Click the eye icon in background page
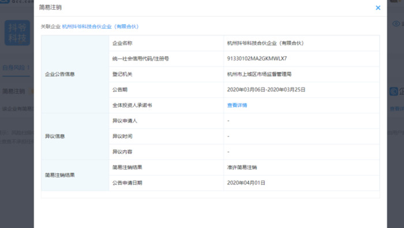This screenshot has height=228, width=404. (x=396, y=24)
